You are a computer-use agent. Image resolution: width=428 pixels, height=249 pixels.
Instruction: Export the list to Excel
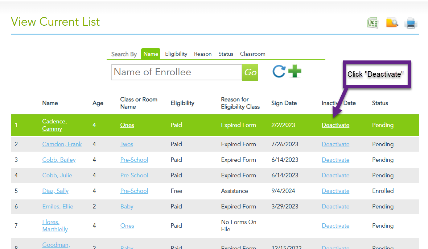coord(373,23)
